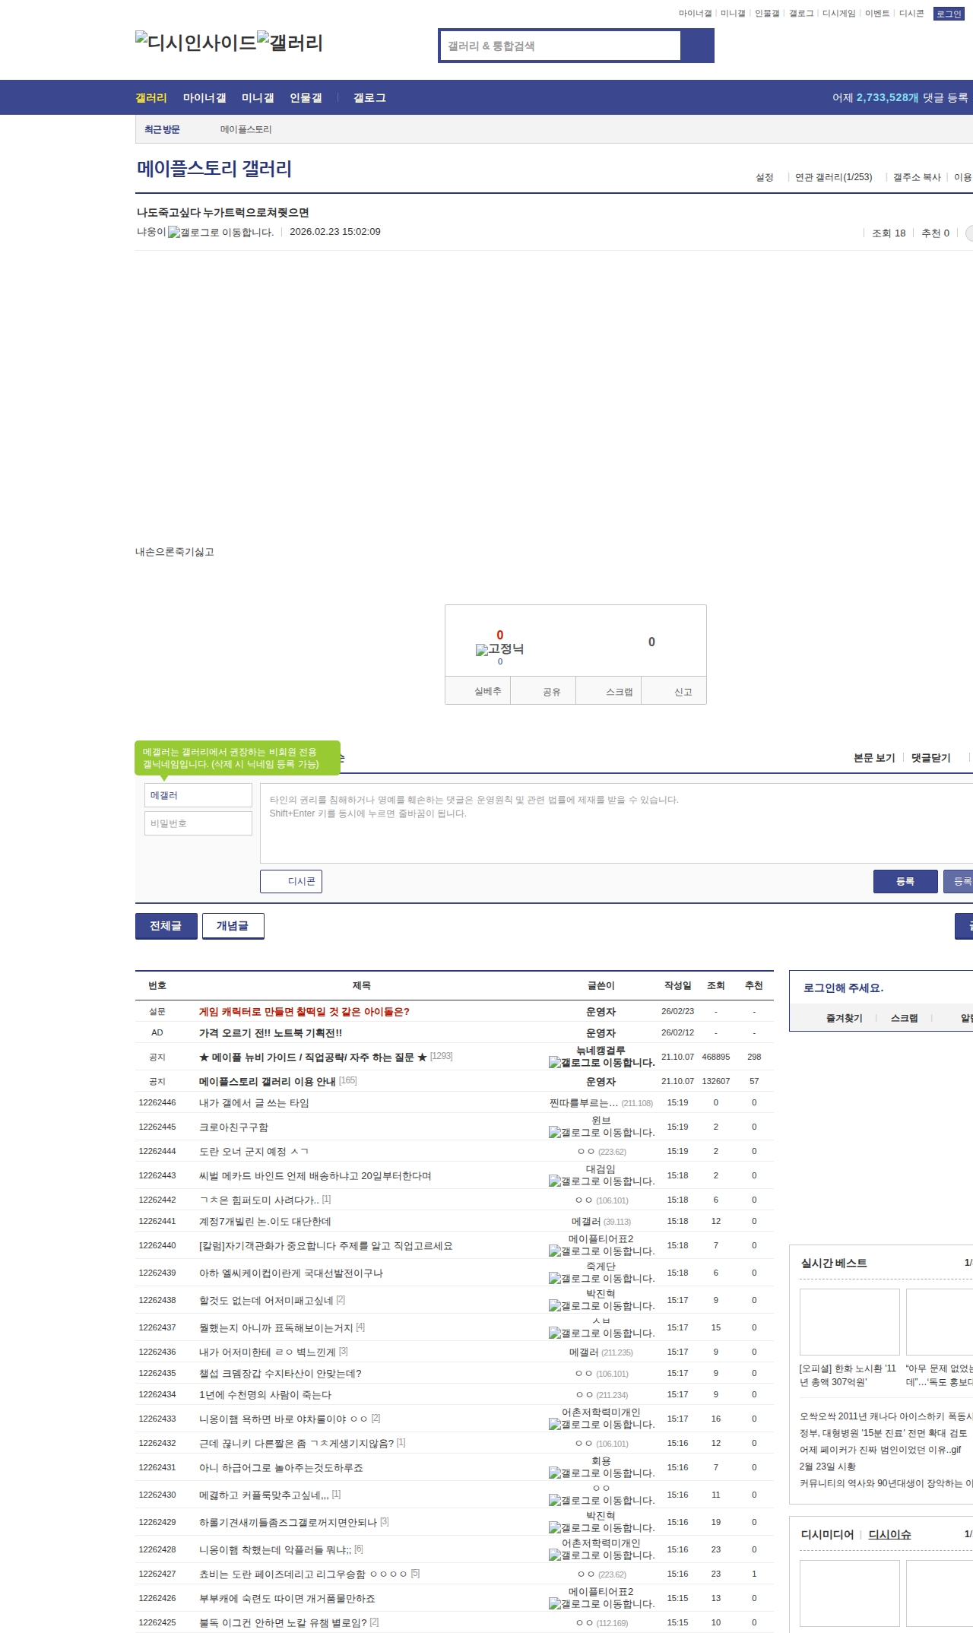This screenshot has height=1633, width=973.
Task: Click the 비밀번호 password input field
Action: pyautogui.click(x=198, y=823)
